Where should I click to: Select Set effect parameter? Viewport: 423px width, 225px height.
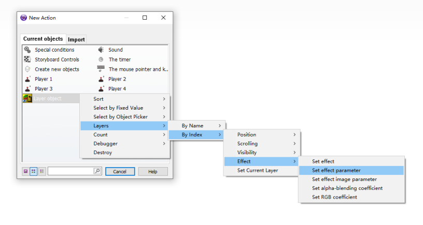351,170
